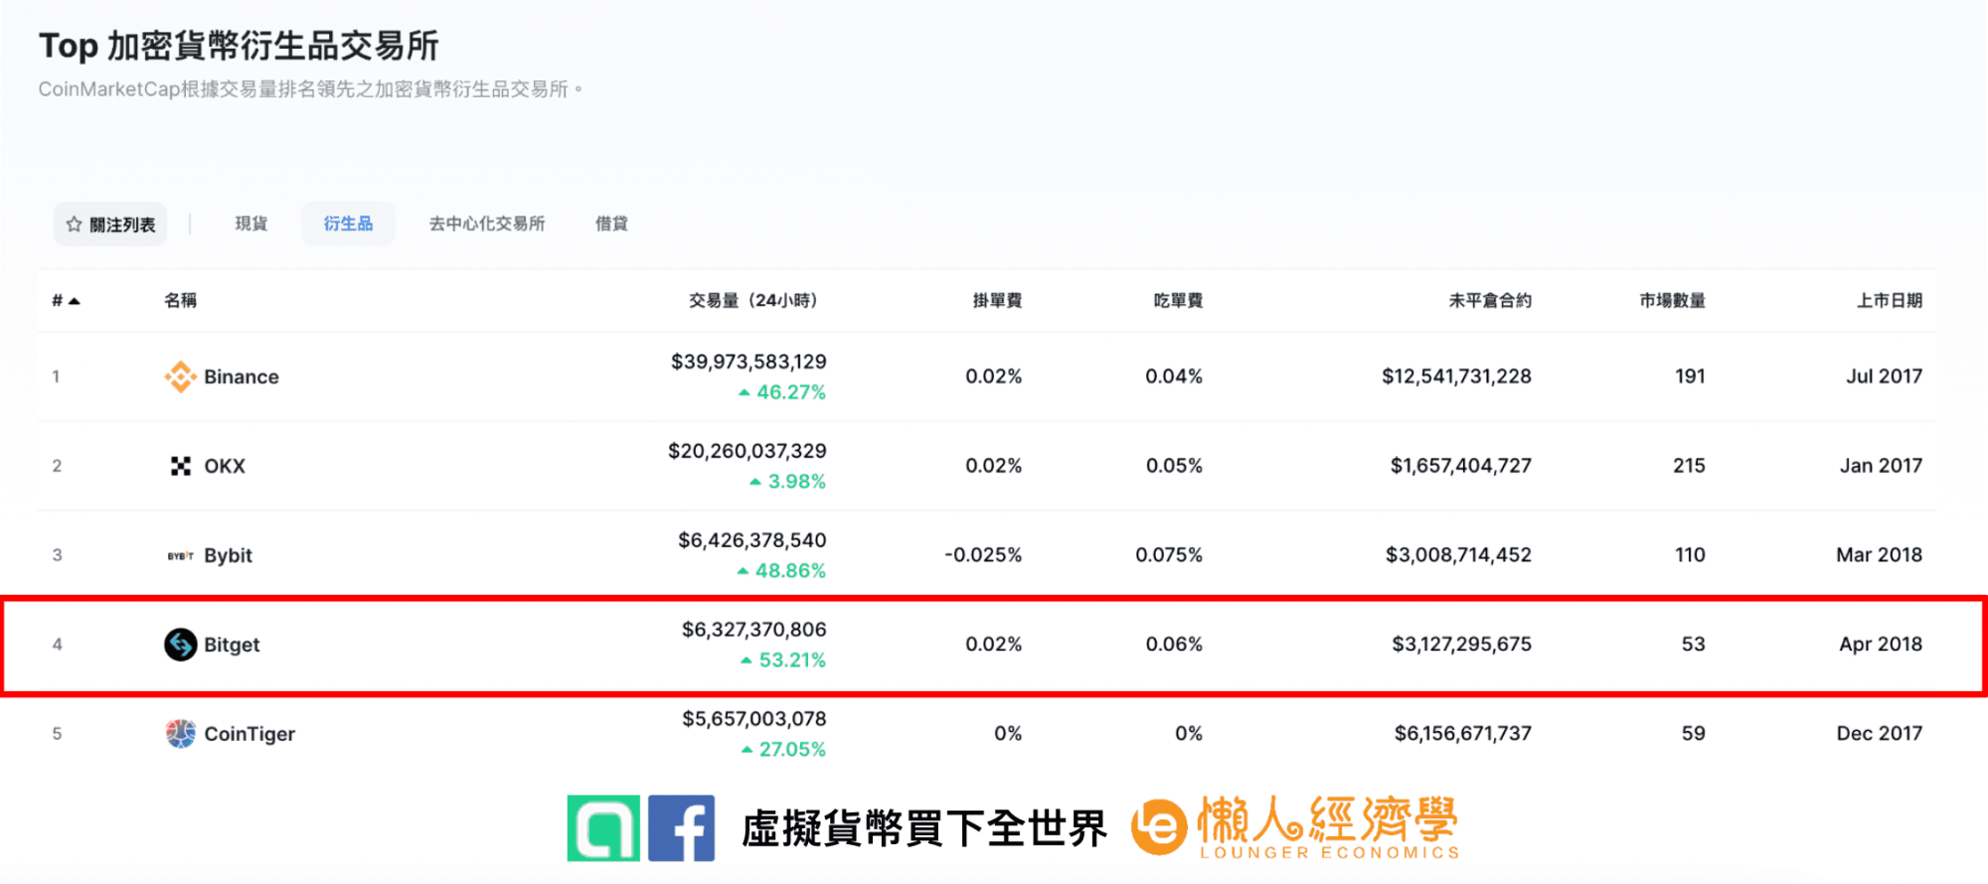Click the 46.27% change for Binance
Viewport: 1988px width, 884px height.
(782, 392)
